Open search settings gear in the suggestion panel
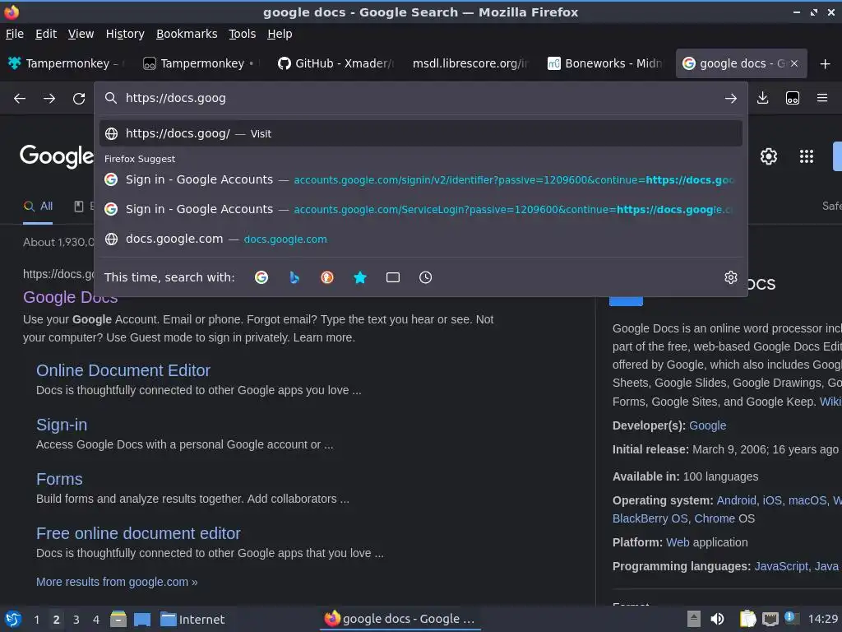The image size is (842, 632). [x=730, y=277]
